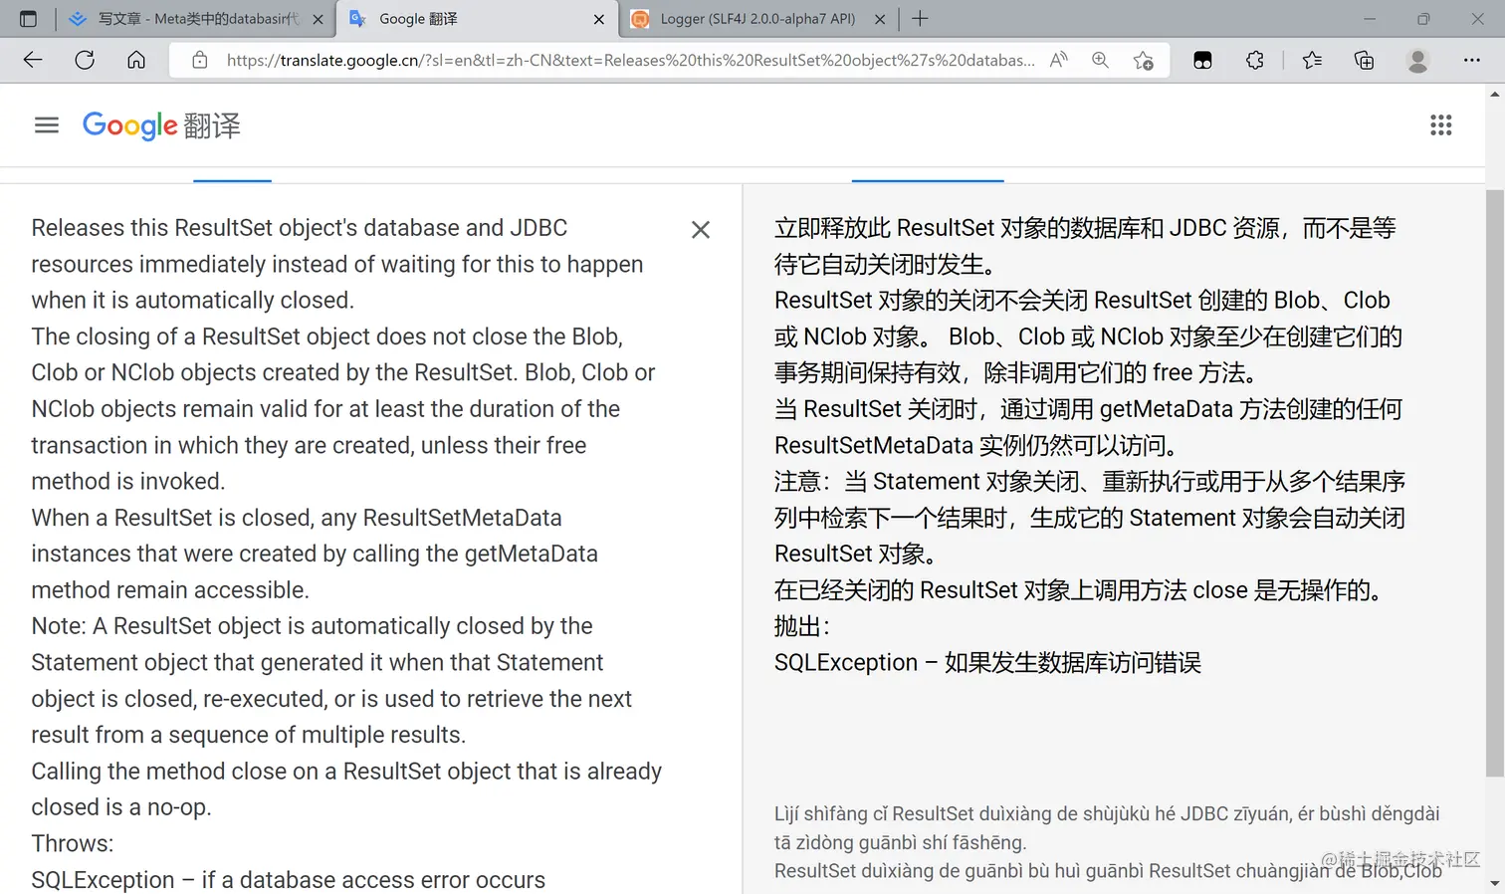The image size is (1505, 894).
Task: Click the Google 翻译 logo
Action: point(161,125)
